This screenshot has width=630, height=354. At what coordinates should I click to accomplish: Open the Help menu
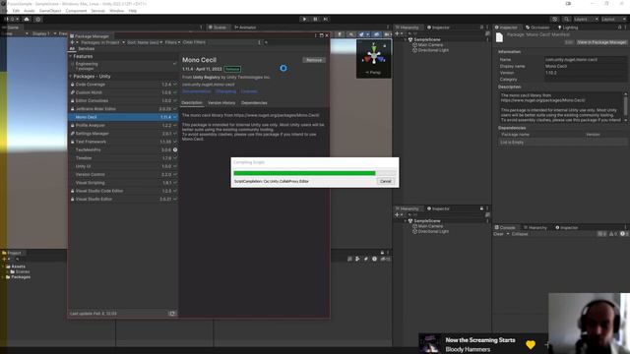click(133, 11)
